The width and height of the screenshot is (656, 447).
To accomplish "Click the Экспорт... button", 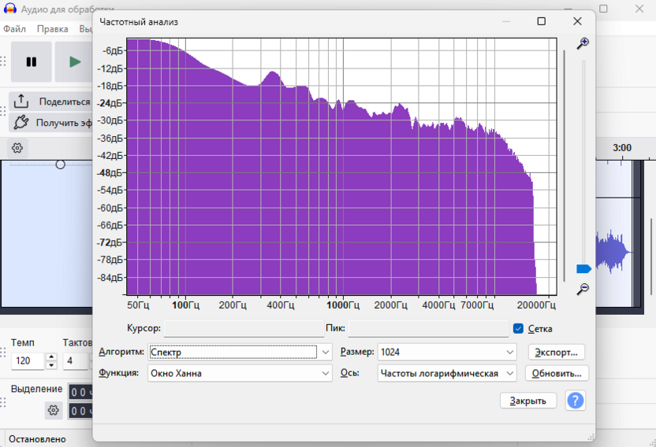I will point(557,353).
